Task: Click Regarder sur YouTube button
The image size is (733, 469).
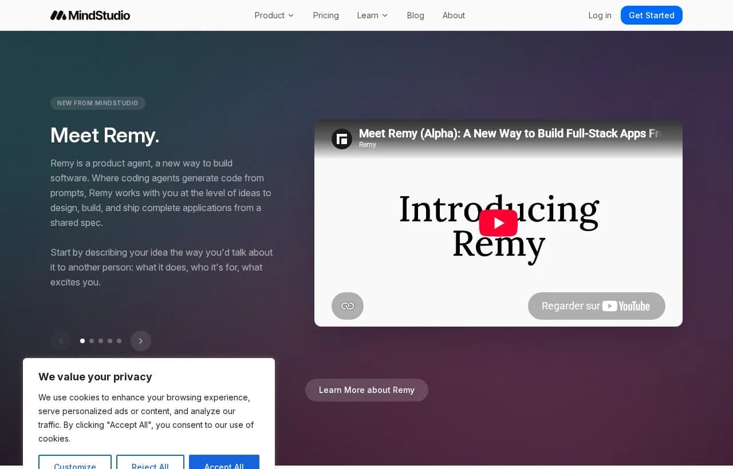Action: click(597, 306)
